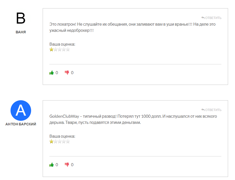Click reply arrow icon on Антон Барский's comment
Image resolution: width=235 pixels, height=180 pixels.
point(203,110)
